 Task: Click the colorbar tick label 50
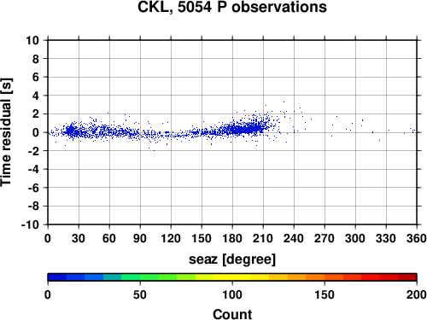[140, 294]
